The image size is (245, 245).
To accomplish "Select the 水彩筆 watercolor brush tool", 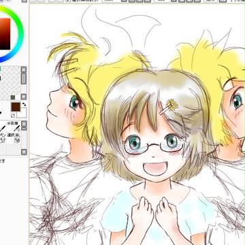I will (x=14, y=127).
